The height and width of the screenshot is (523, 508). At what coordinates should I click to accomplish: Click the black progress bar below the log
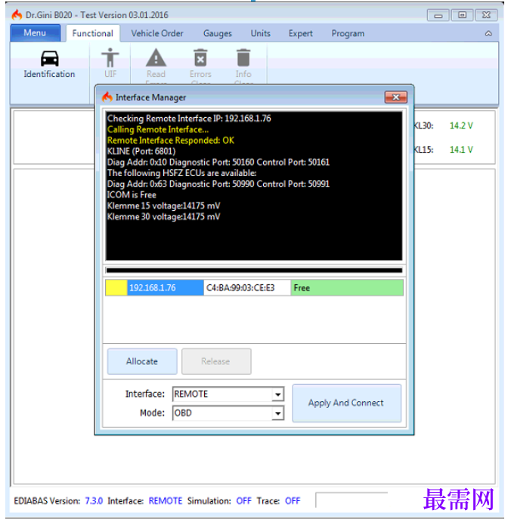click(x=254, y=271)
